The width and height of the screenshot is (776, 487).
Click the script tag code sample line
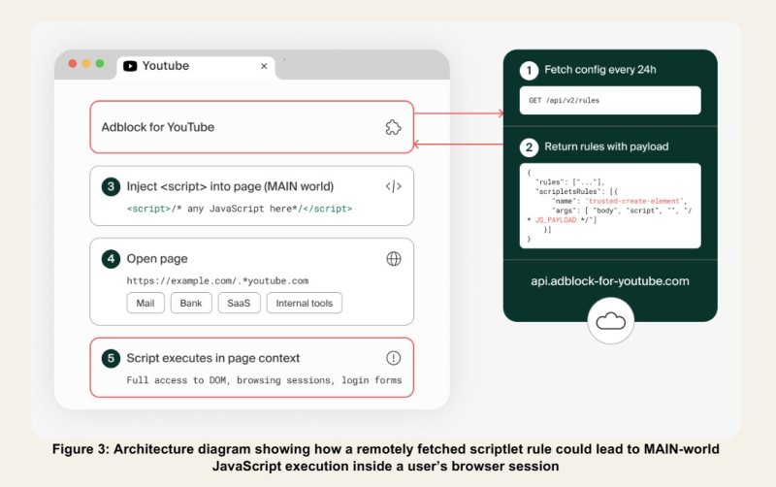pos(240,209)
